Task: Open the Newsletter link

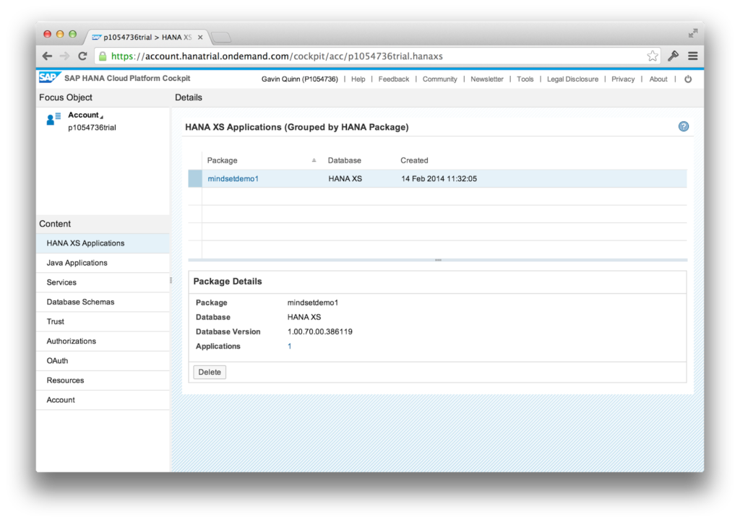Action: click(x=487, y=79)
